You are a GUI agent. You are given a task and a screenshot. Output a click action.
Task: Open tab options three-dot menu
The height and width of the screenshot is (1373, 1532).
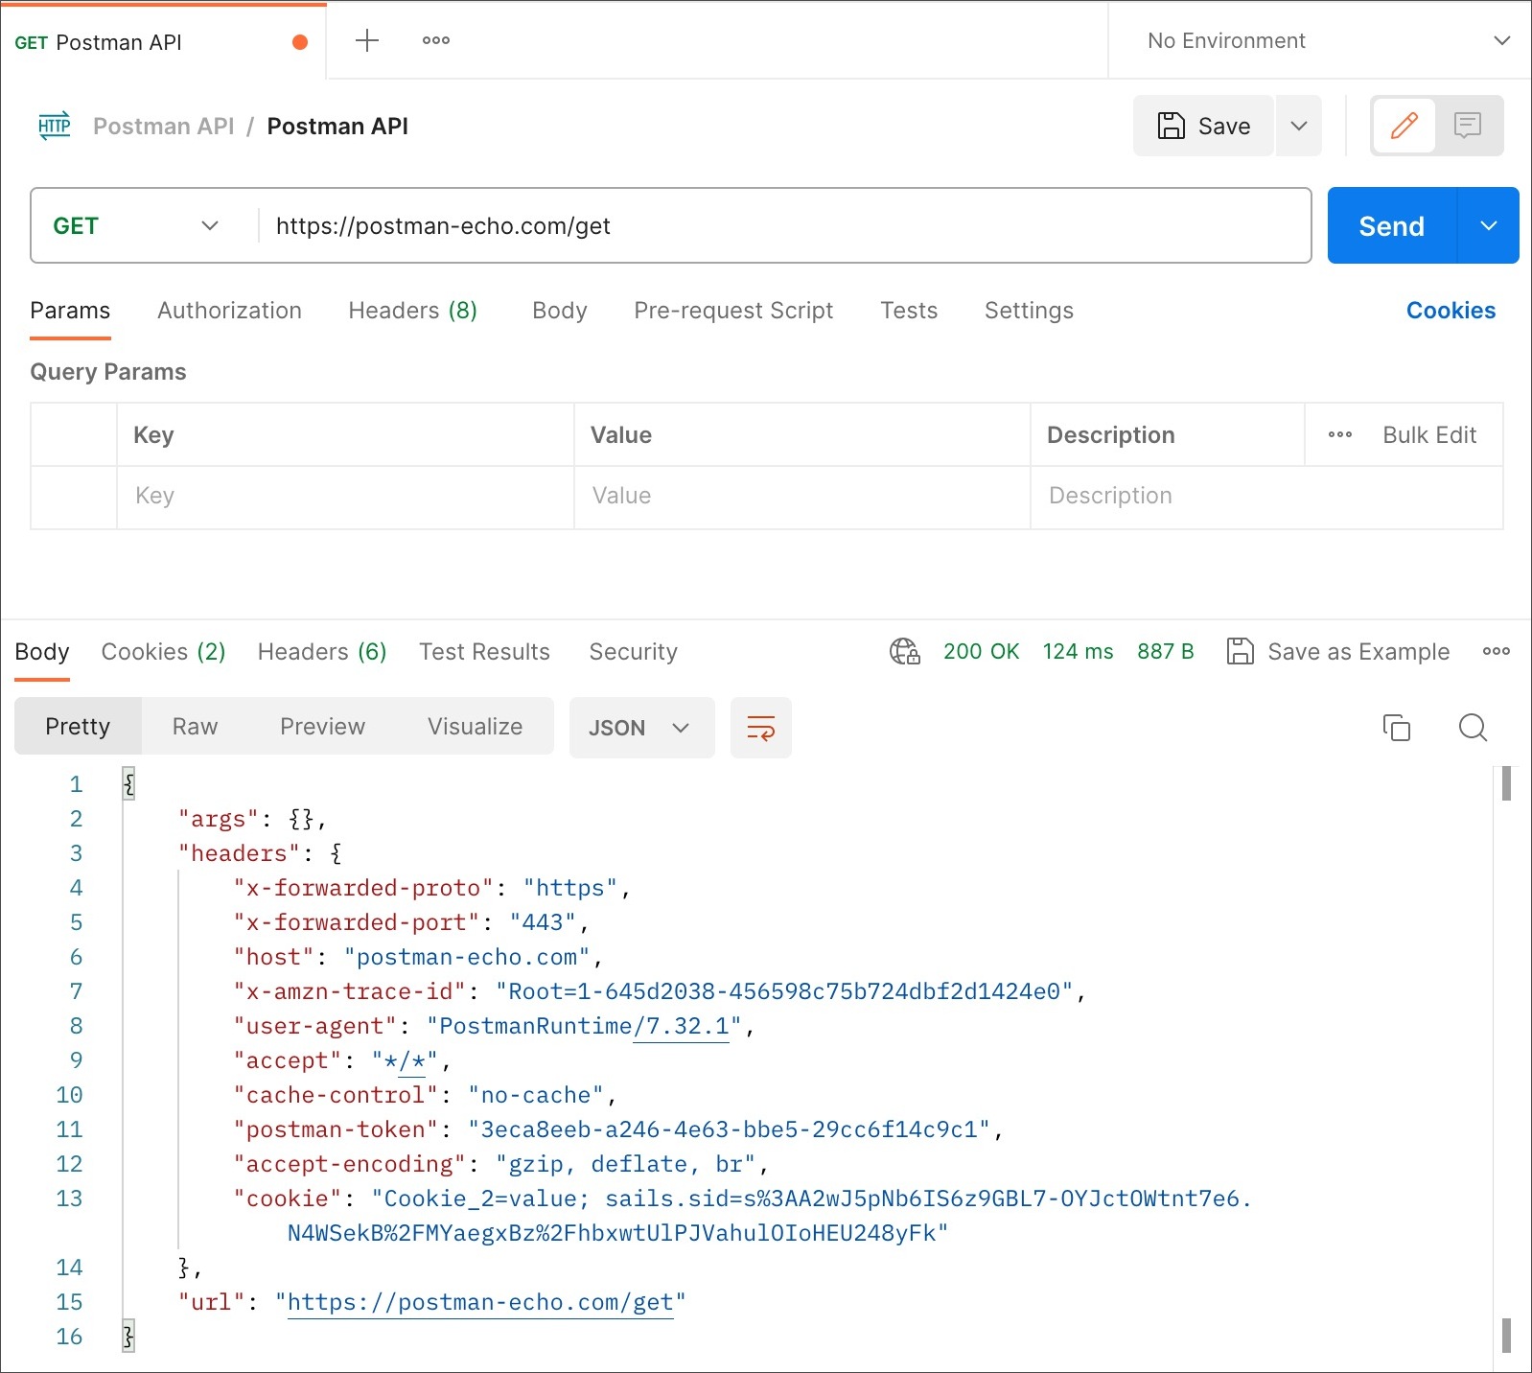436,40
